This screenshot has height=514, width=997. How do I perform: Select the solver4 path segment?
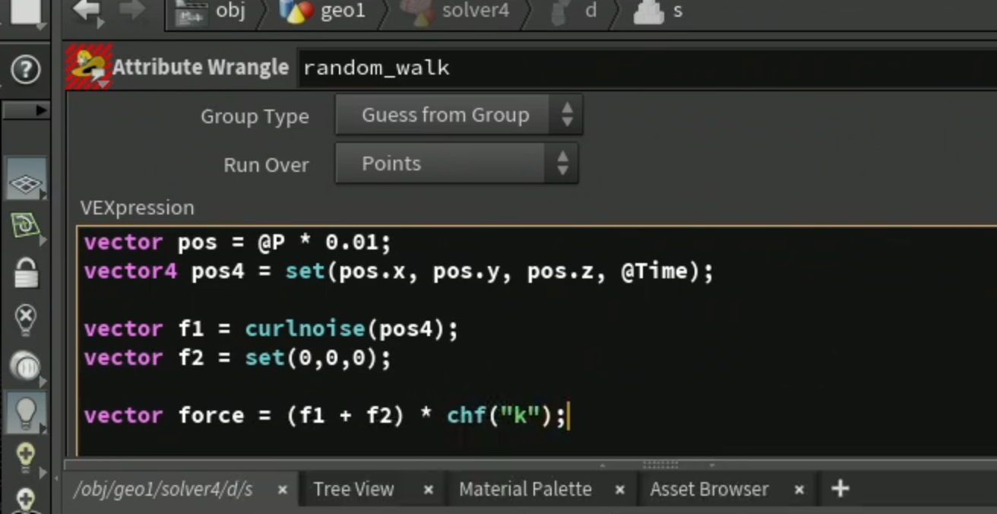pos(457,11)
